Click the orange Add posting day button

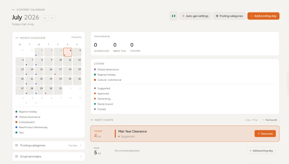pyautogui.click(x=263, y=16)
